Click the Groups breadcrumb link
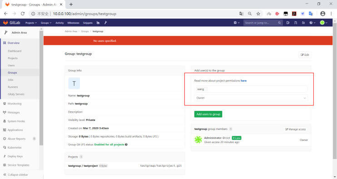This screenshot has width=337, height=179. coord(85,31)
